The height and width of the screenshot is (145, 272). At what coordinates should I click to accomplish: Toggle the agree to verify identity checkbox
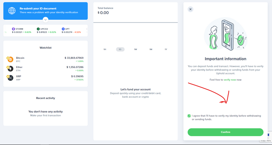(189, 116)
